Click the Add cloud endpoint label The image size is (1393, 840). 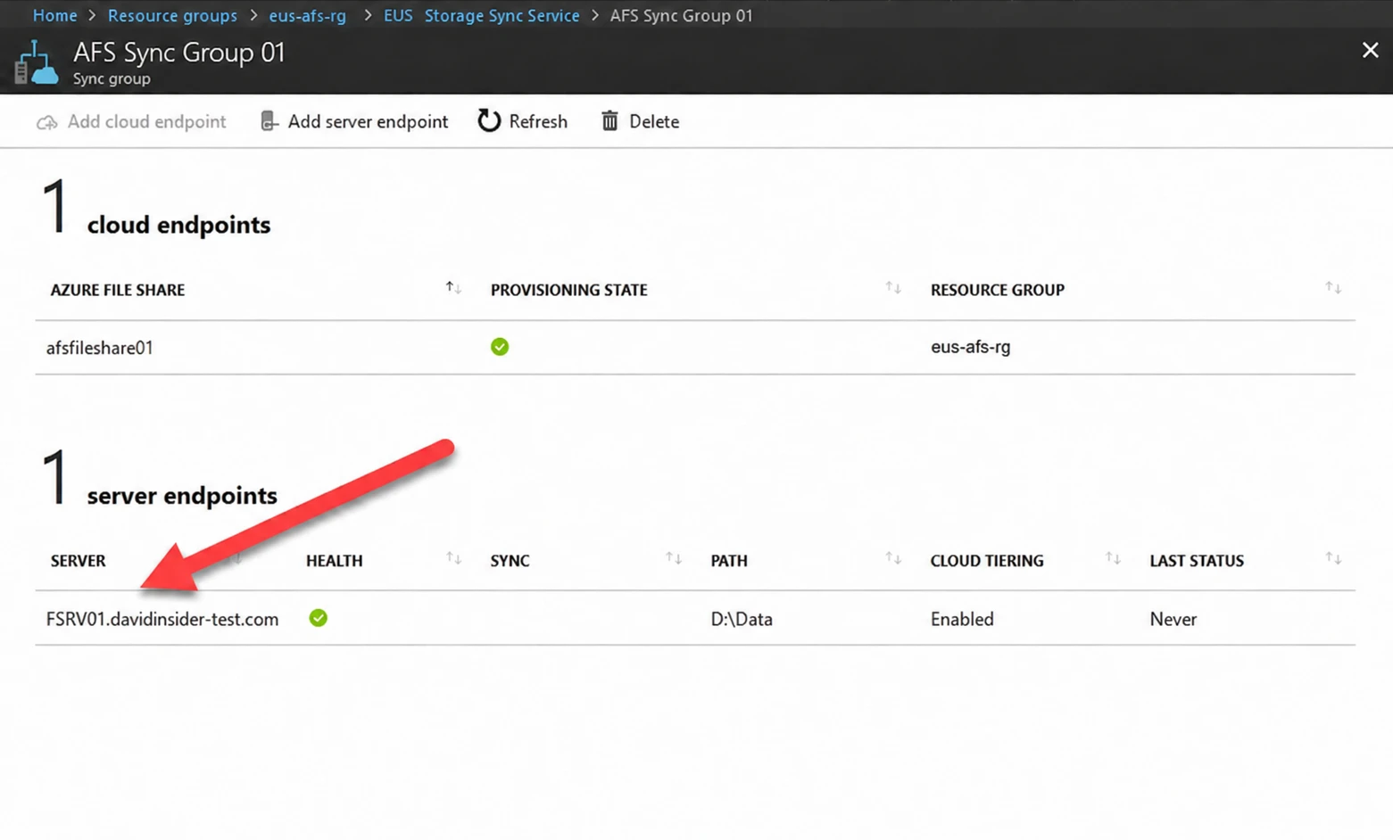(x=146, y=121)
